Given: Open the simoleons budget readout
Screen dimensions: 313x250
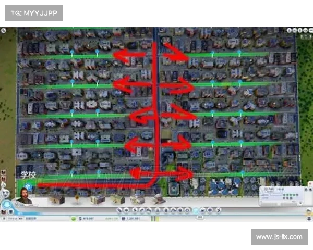Looking at the screenshot, I should coord(86,219).
